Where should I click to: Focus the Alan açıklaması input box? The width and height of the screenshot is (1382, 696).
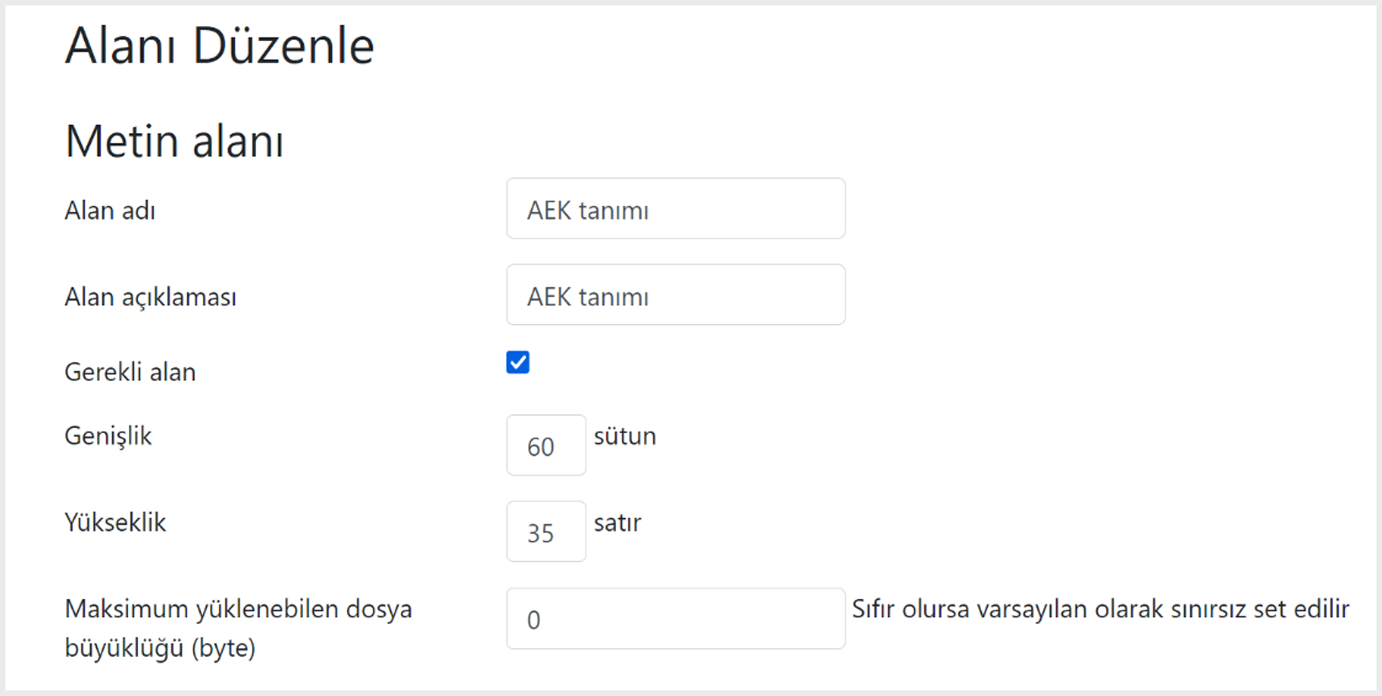point(676,295)
